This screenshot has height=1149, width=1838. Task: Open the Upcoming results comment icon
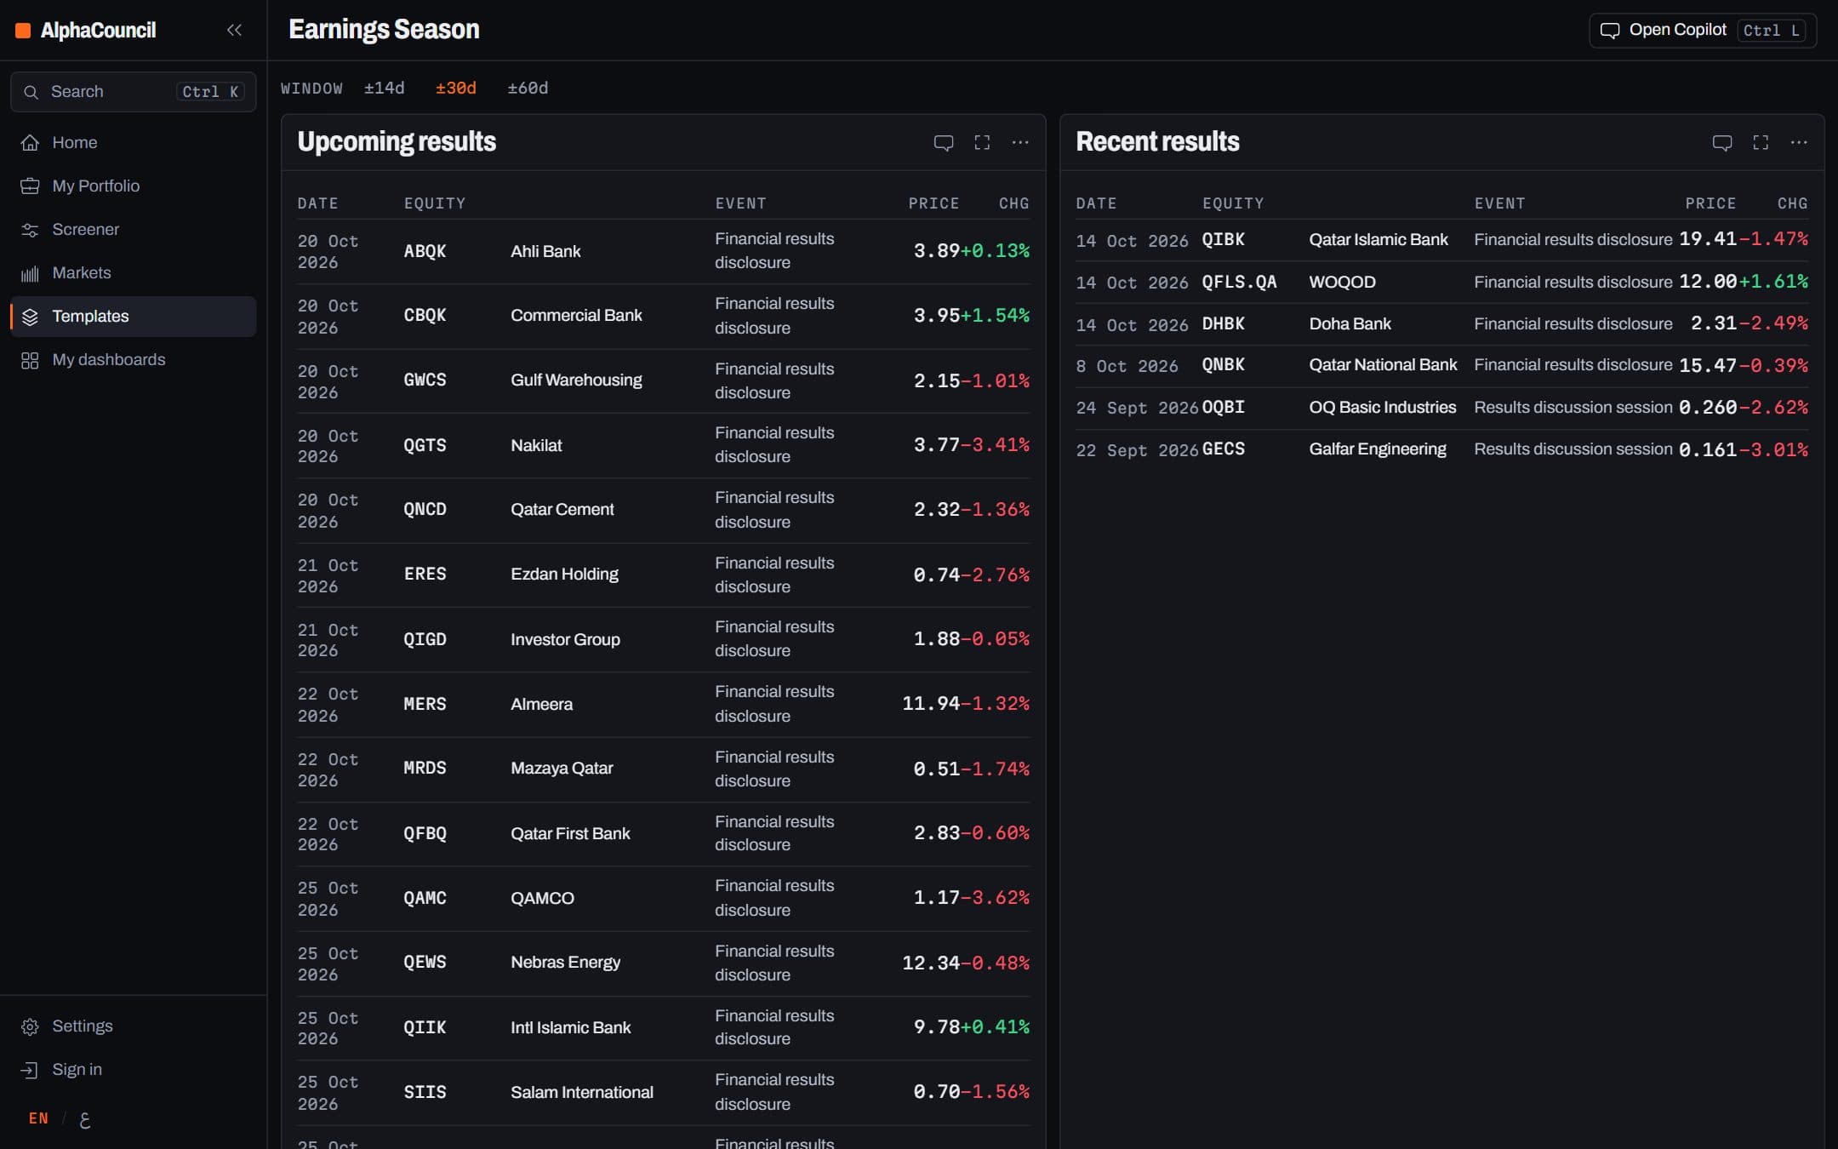(x=943, y=142)
